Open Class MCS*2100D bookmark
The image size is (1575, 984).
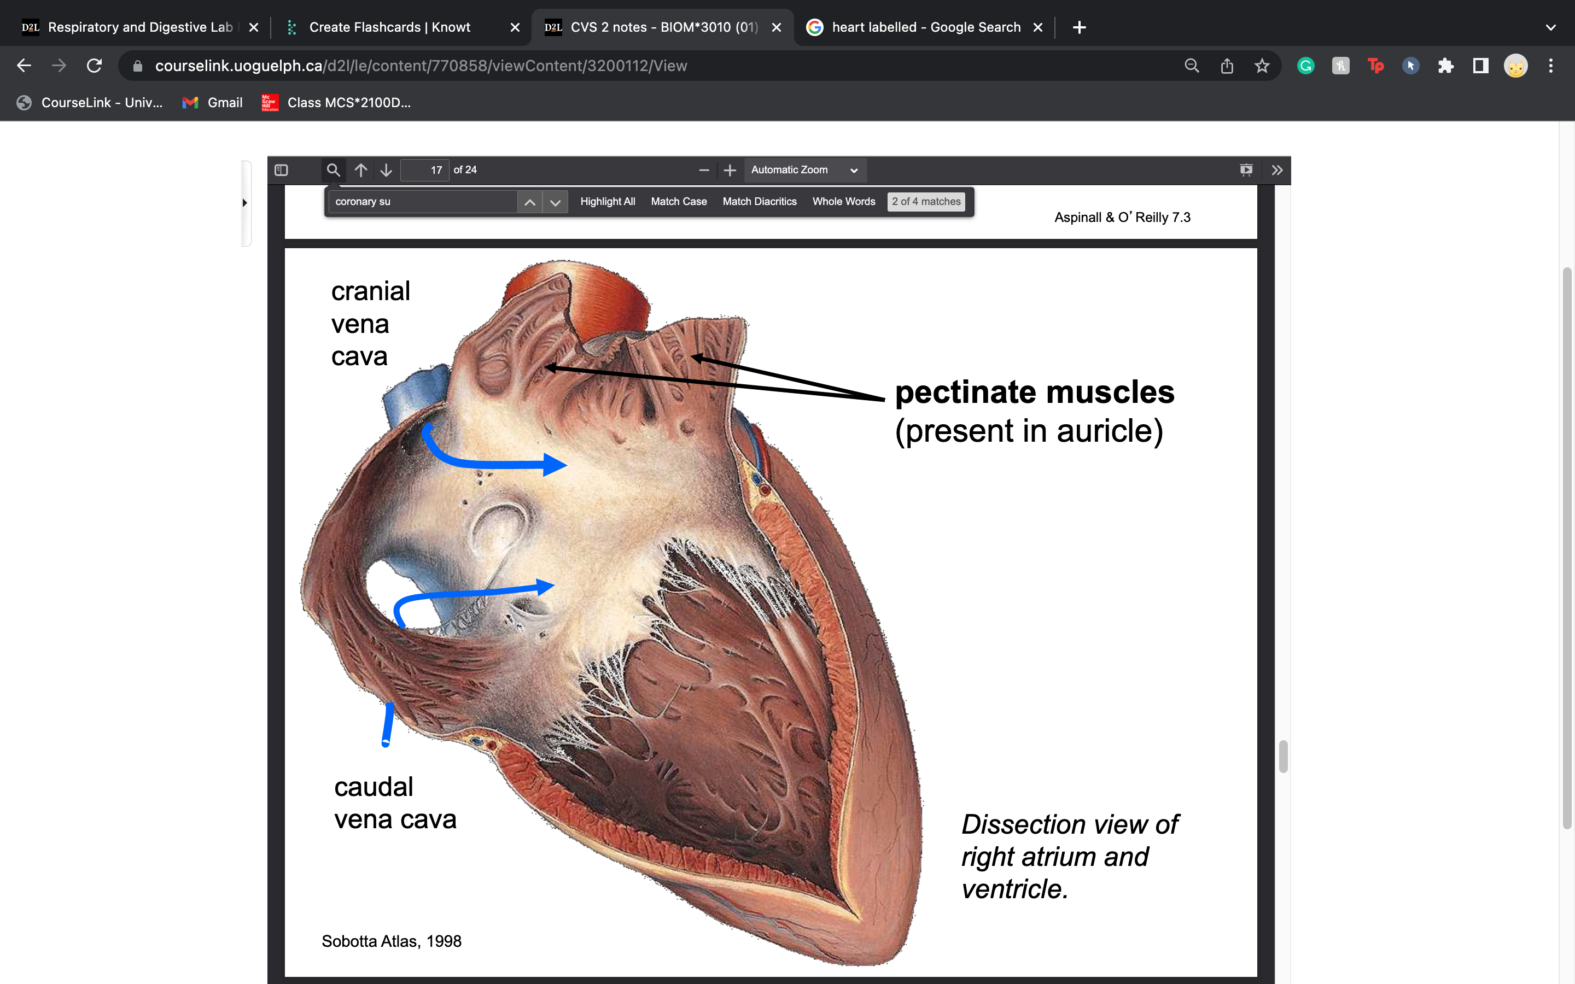336,103
